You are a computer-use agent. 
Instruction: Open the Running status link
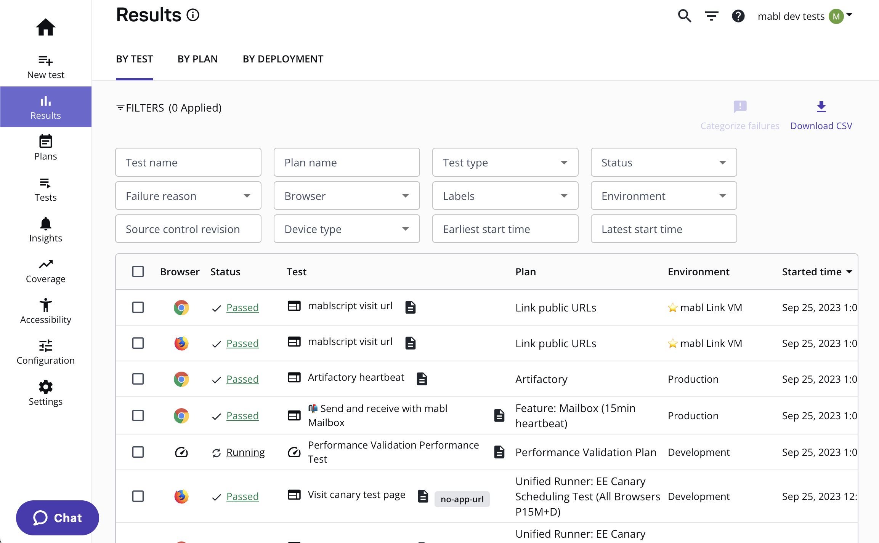coord(245,452)
